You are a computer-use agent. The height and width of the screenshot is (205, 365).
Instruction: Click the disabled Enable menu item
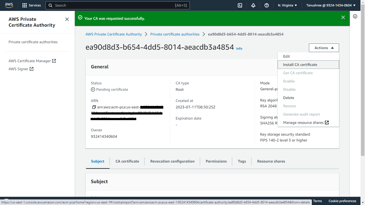click(308, 81)
